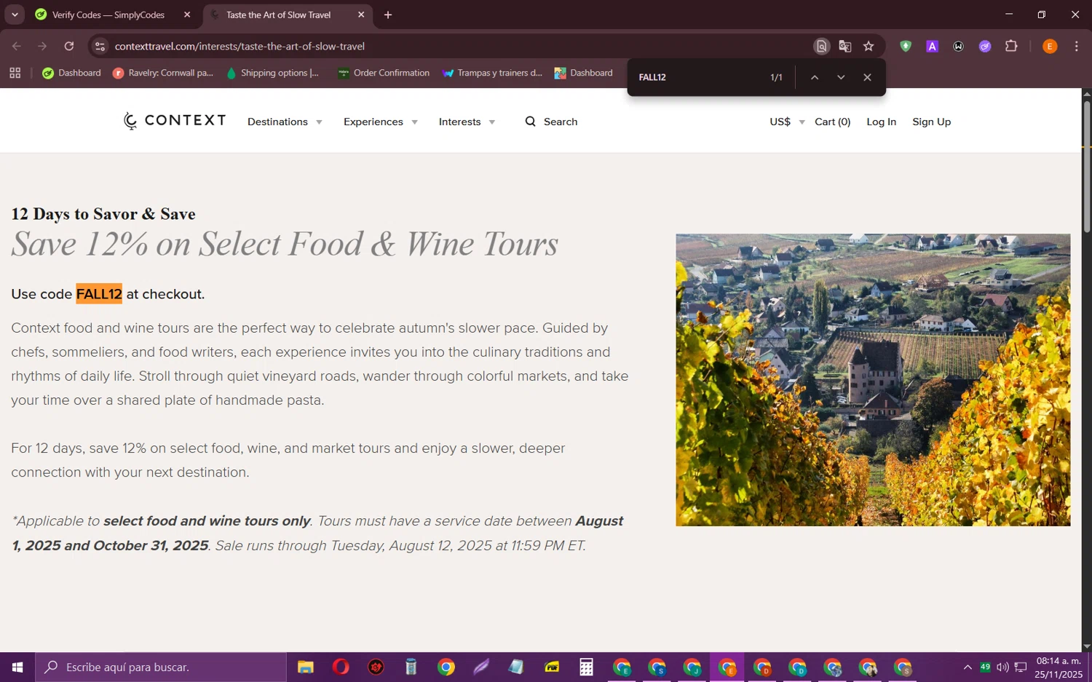Screen dimensions: 1092x682
Task: Close the find bar
Action: click(x=867, y=77)
